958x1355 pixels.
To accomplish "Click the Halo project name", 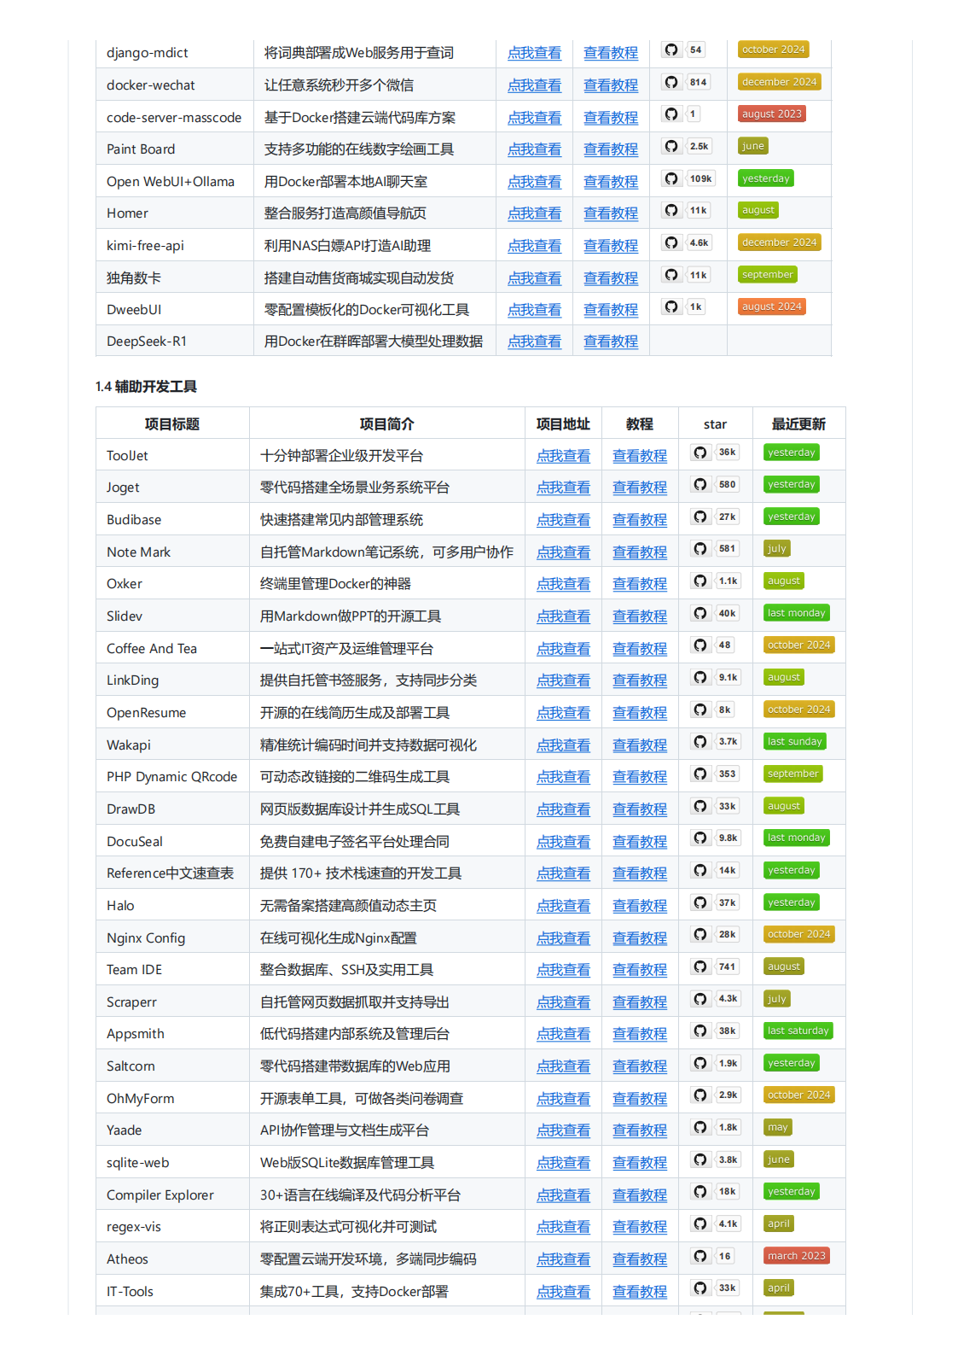I will pyautogui.click(x=120, y=906).
